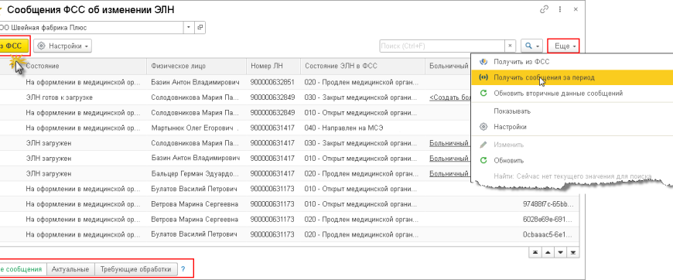Click the green refresh icon beside Обновить

tap(483, 161)
